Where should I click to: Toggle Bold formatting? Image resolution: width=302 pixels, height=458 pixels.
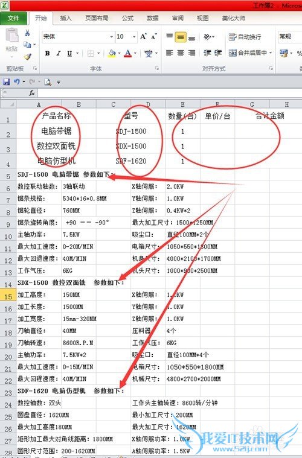(47, 53)
